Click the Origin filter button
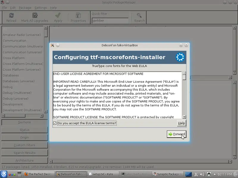Viewport: 238px width, 178px height. pyautogui.click(x=24, y=138)
